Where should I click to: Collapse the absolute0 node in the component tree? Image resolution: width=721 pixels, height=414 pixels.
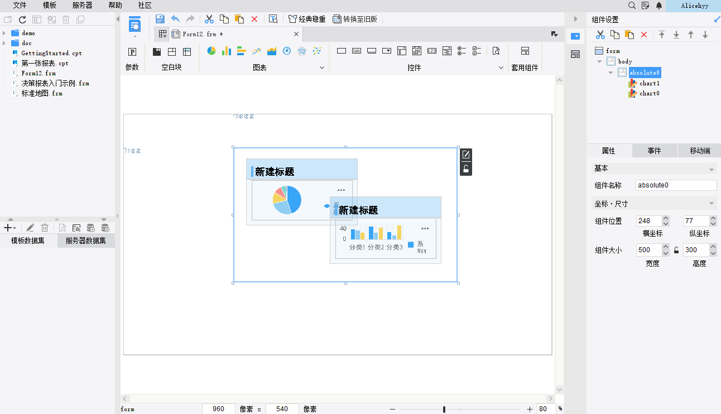click(611, 73)
